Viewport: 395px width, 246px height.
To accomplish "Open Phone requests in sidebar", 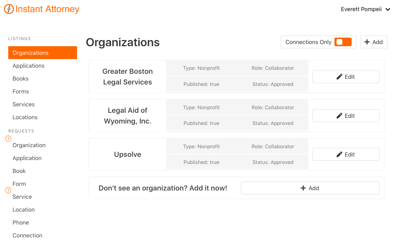I will point(20,222).
